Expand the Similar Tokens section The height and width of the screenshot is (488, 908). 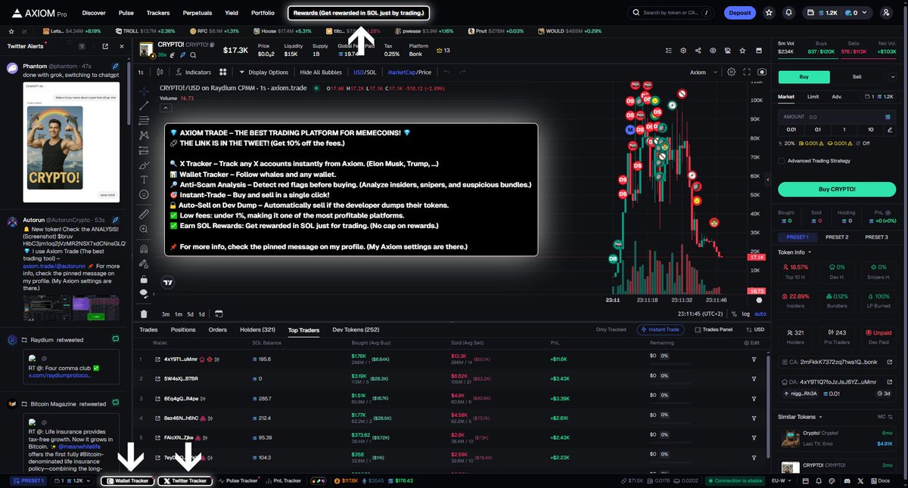coord(801,416)
